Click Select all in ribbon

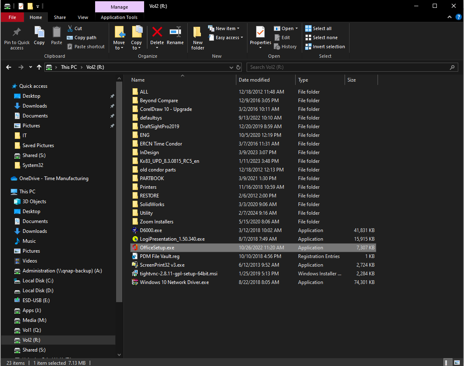point(318,28)
